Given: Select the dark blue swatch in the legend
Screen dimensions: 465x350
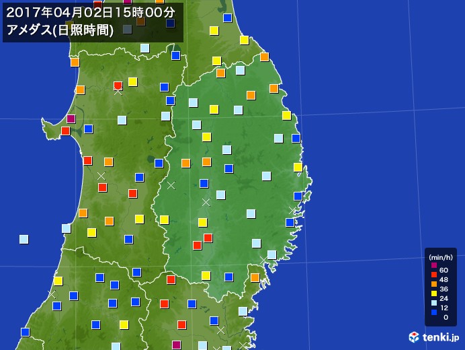Looking at the screenshot, I should click(x=434, y=312).
